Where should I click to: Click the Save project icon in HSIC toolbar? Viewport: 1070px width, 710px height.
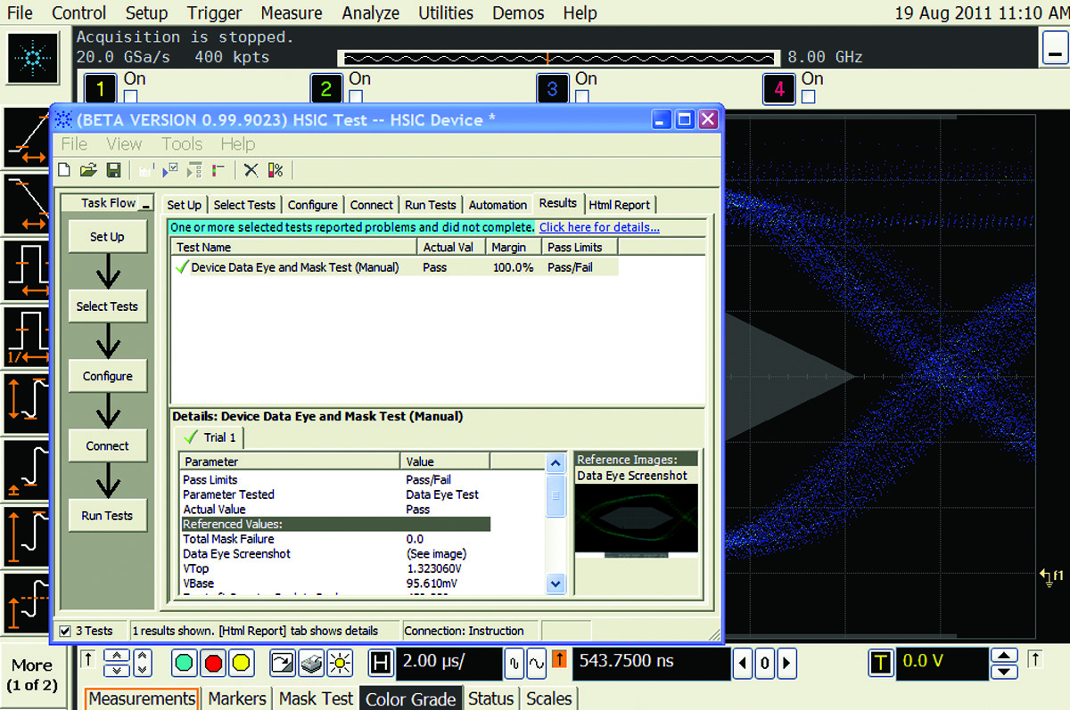click(113, 170)
